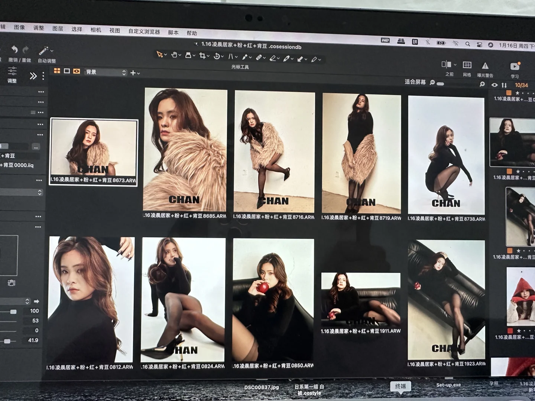This screenshot has width=535, height=401.
Task: Open the crop tool options chevron
Action: click(208, 56)
